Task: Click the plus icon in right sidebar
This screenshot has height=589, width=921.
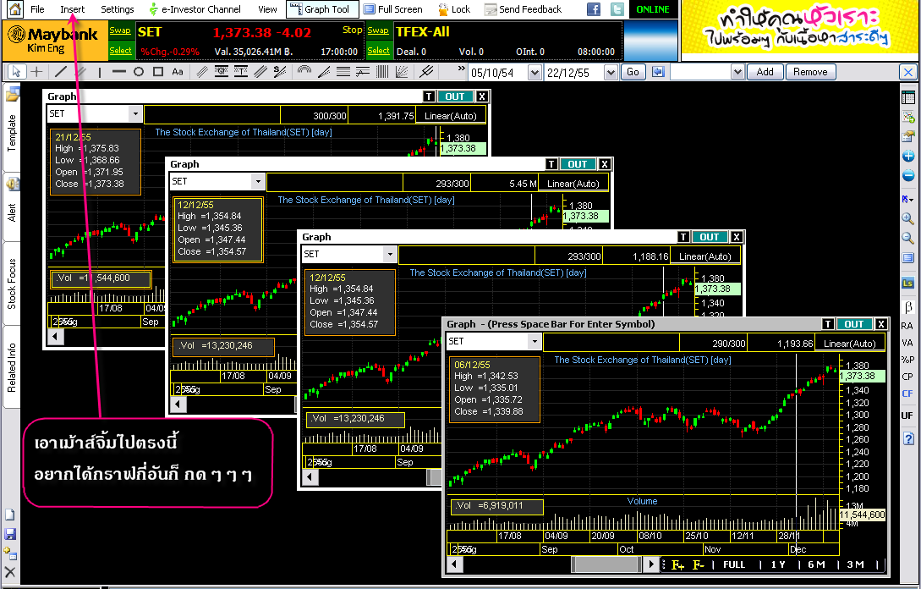Action: tap(908, 156)
